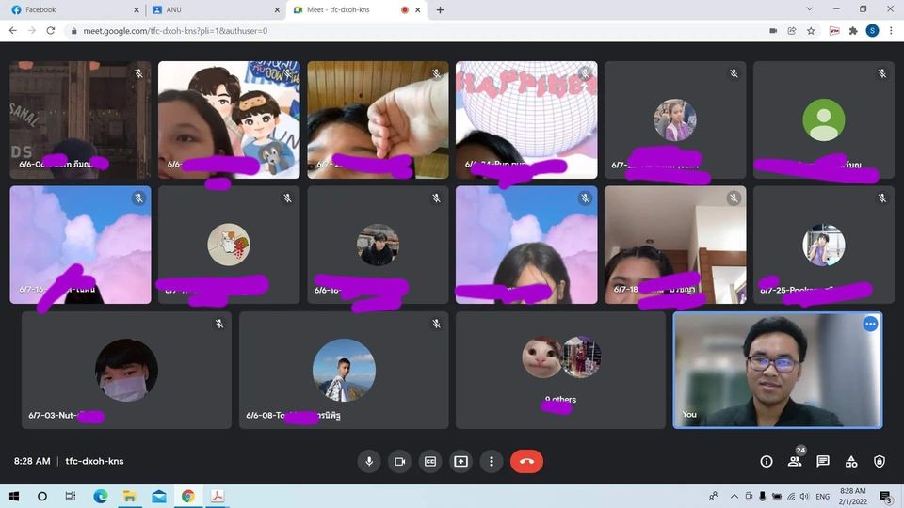Switch to the ANU browser tab

click(x=214, y=9)
